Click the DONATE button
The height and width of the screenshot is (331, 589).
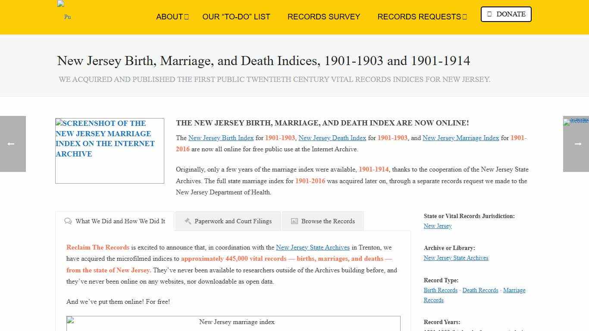click(x=506, y=14)
